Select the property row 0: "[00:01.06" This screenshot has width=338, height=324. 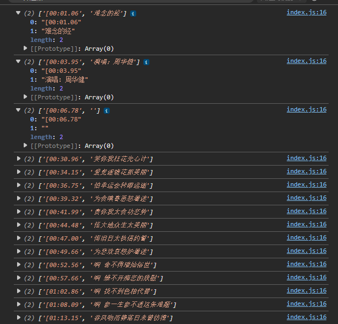(56, 22)
